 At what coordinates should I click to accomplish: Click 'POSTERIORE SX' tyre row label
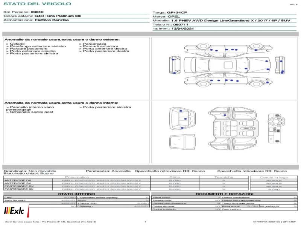[19, 189]
